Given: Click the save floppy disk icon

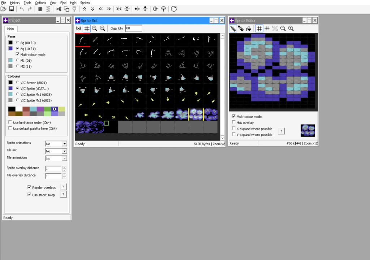Looking at the screenshot, I should (12, 9).
